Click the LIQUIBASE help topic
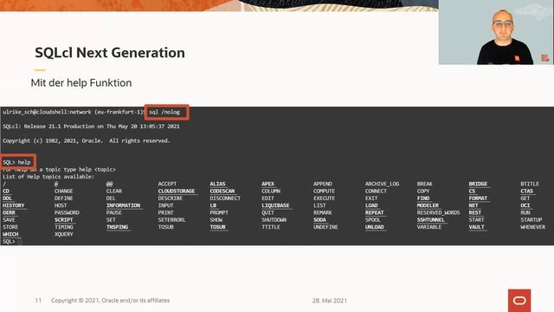Viewport: 554px width, 312px height. 275,205
